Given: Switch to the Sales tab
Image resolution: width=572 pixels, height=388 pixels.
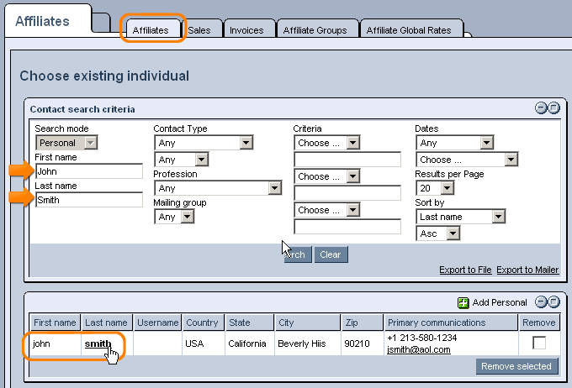Looking at the screenshot, I should tap(199, 30).
